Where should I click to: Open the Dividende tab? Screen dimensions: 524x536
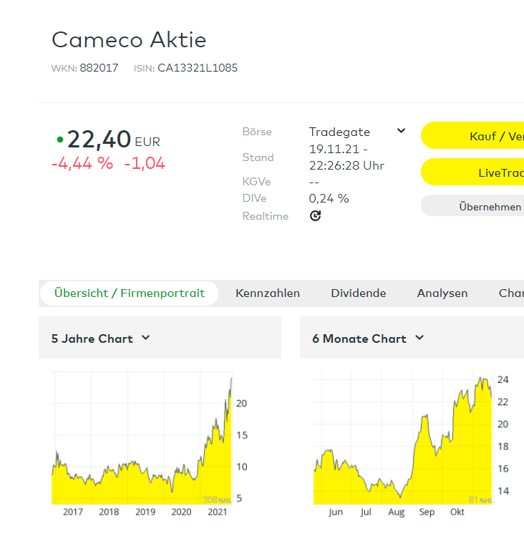click(x=358, y=293)
